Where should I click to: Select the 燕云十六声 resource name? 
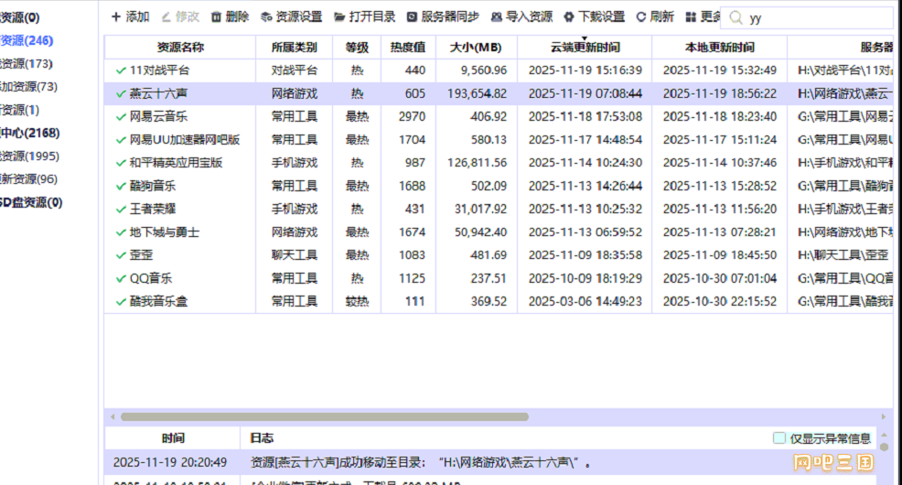point(158,93)
